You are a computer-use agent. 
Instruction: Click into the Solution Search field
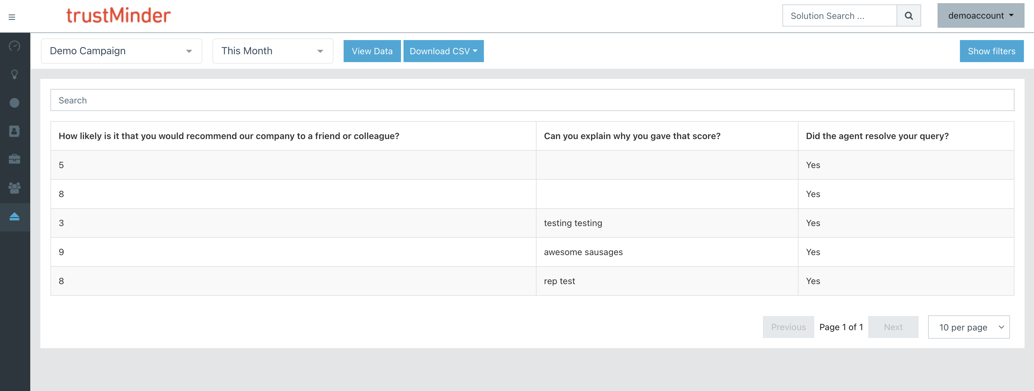coord(839,16)
